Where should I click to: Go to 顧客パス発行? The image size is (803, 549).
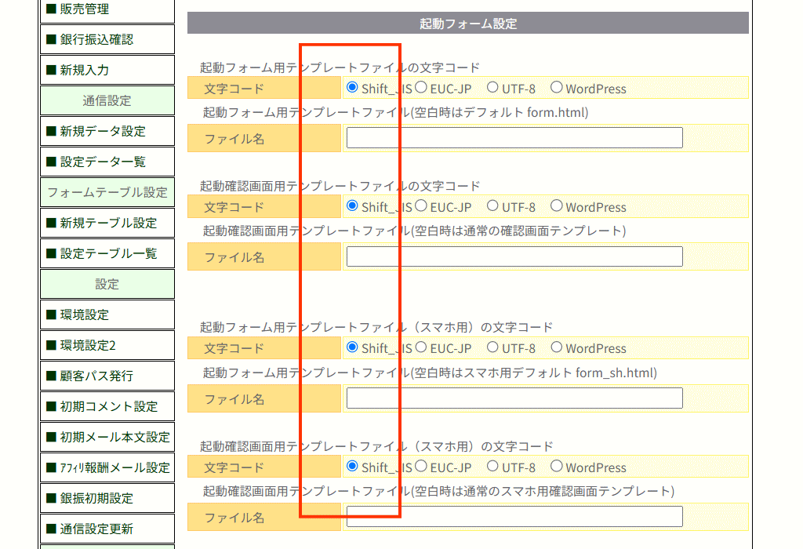107,376
